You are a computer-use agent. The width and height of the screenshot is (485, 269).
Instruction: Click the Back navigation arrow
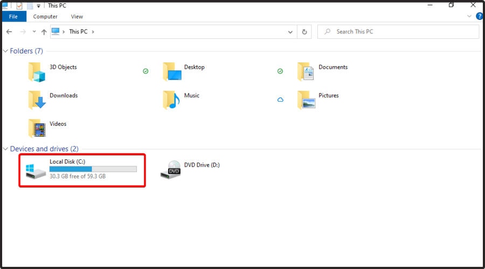[x=9, y=32]
